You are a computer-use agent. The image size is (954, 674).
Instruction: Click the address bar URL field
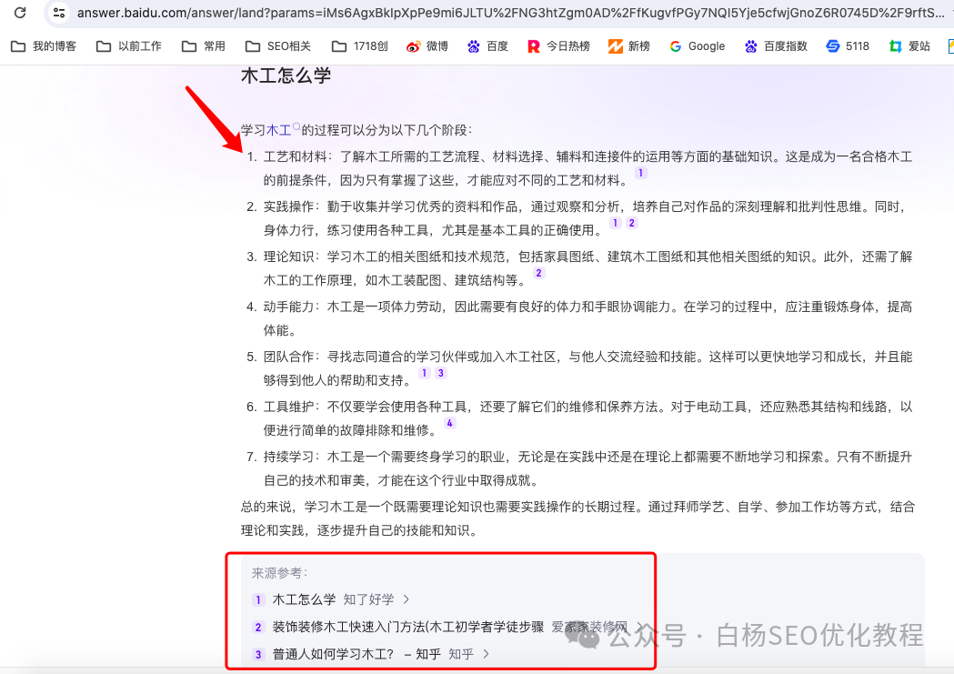(364, 14)
